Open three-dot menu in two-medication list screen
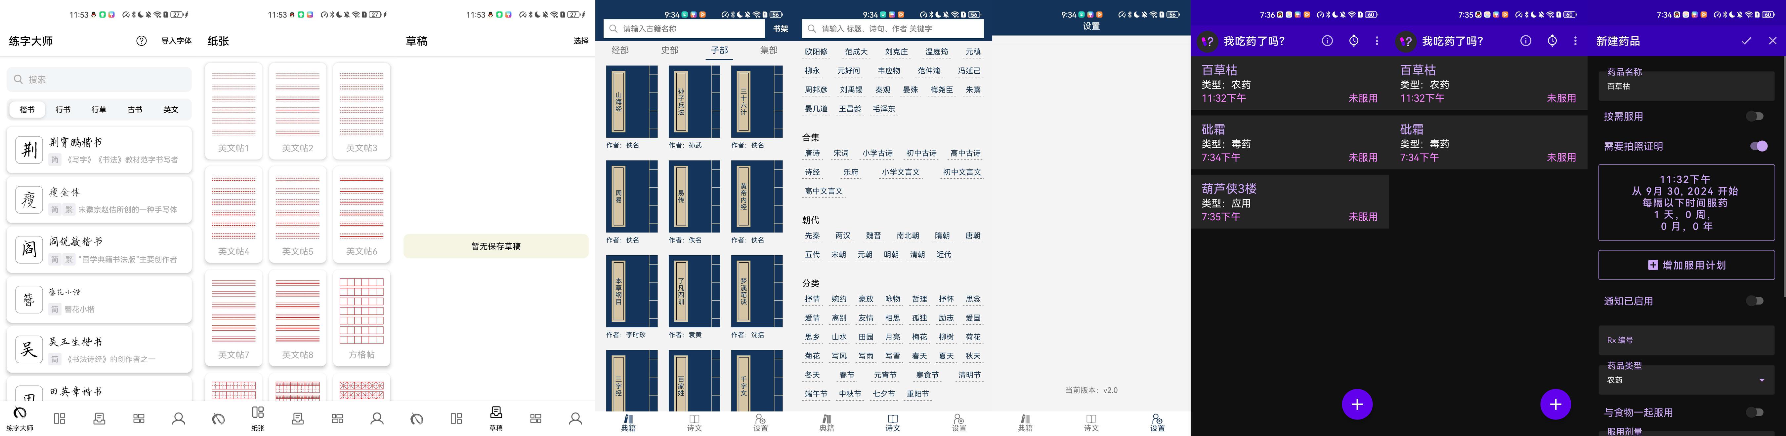 click(x=1575, y=41)
